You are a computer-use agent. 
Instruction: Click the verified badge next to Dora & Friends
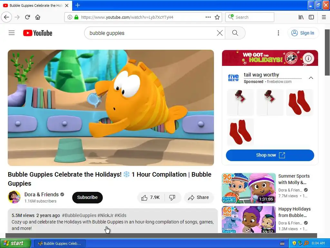[x=62, y=194]
